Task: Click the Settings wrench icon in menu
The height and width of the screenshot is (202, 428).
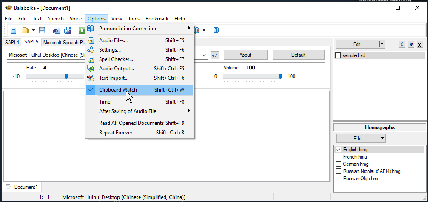Action: pyautogui.click(x=91, y=50)
